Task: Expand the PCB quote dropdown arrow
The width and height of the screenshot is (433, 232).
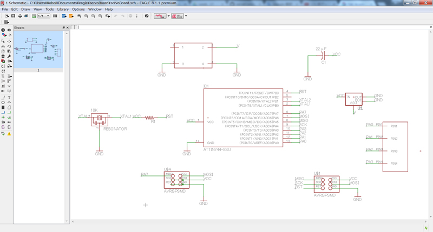Action: click(186, 16)
